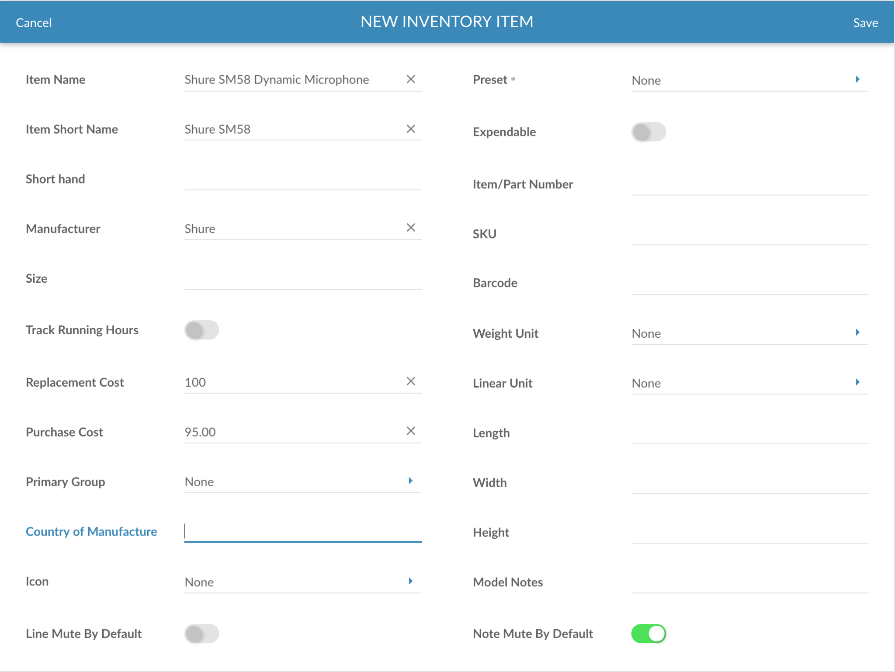Viewport: 895px width, 672px height.
Task: Open the Preset dropdown
Action: [x=749, y=80]
